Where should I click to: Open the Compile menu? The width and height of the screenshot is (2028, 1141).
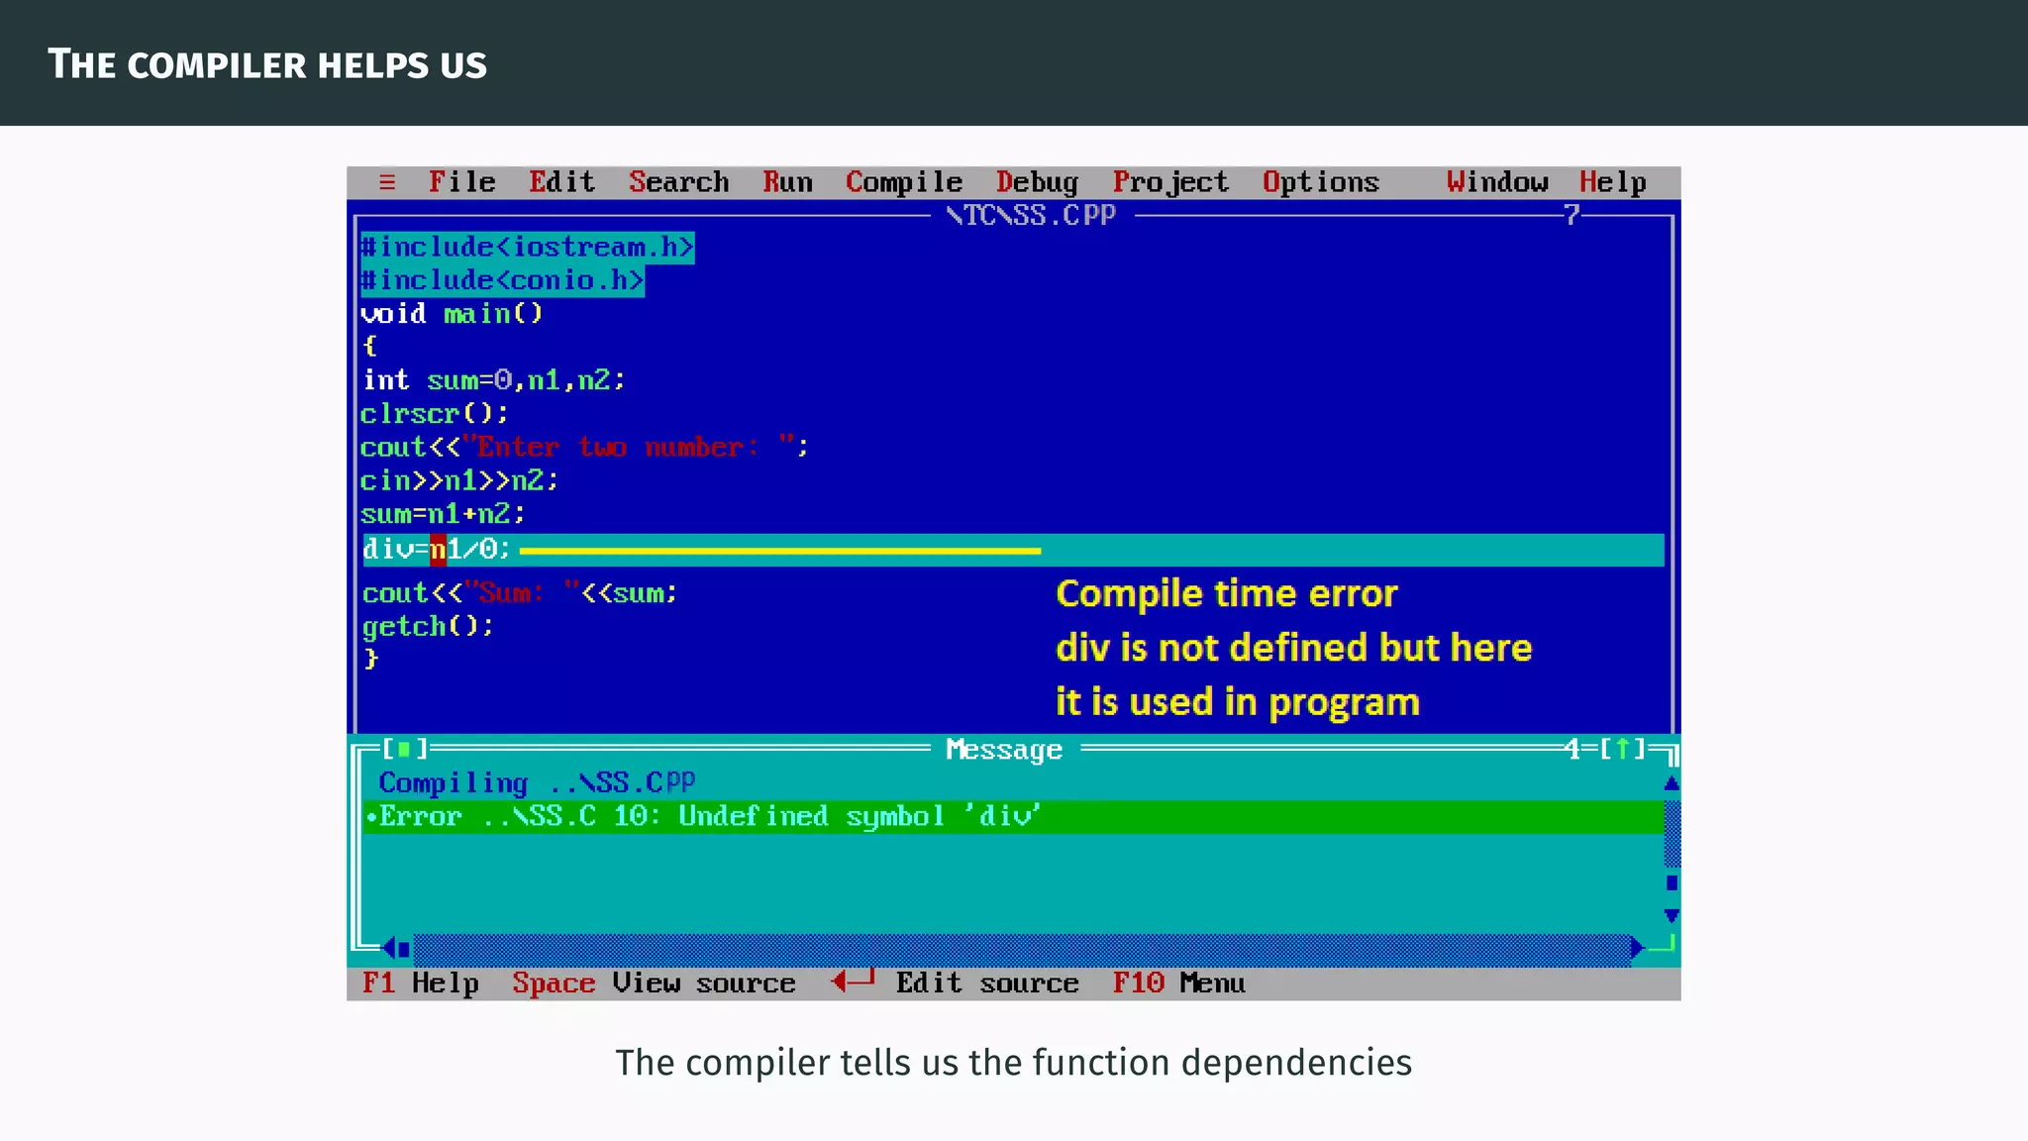(x=903, y=182)
